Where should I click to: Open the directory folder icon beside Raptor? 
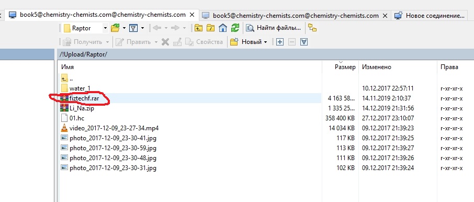point(115,28)
